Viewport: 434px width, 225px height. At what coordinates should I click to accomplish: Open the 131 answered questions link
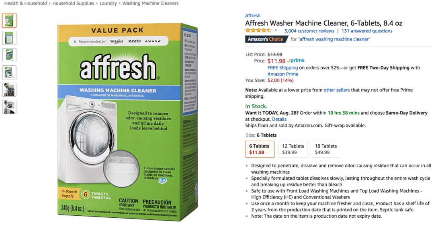367,31
